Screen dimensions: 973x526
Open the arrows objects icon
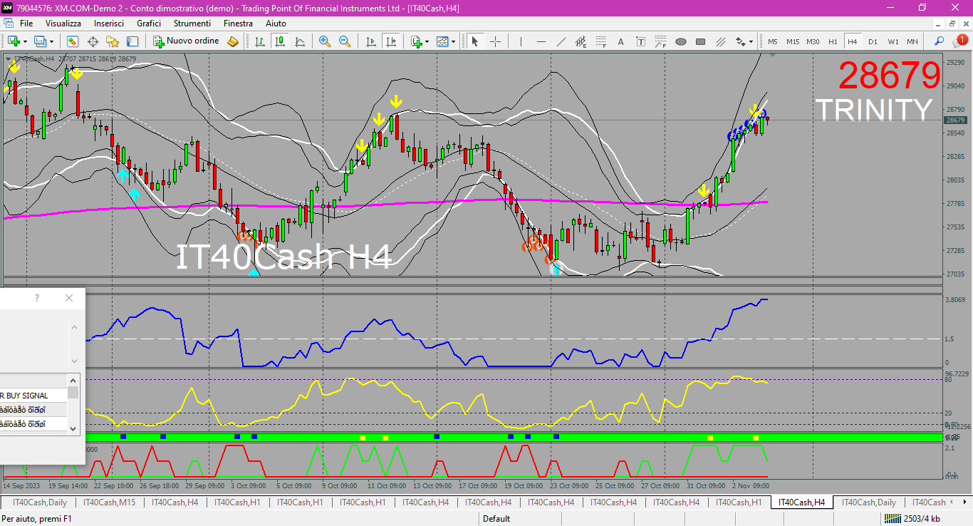[x=740, y=41]
